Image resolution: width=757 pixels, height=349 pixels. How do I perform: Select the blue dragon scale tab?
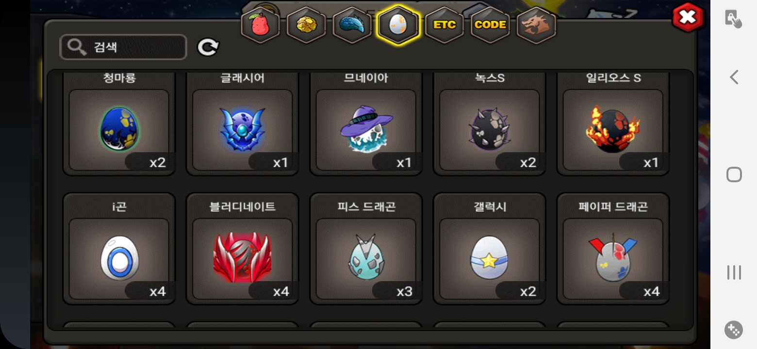coord(352,25)
